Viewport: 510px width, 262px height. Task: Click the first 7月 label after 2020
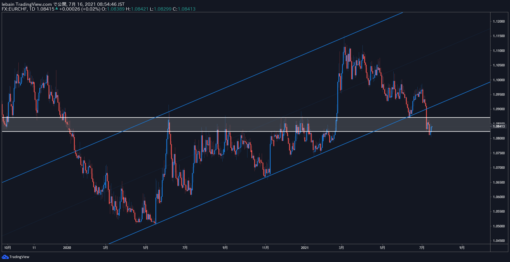[x=185, y=247]
